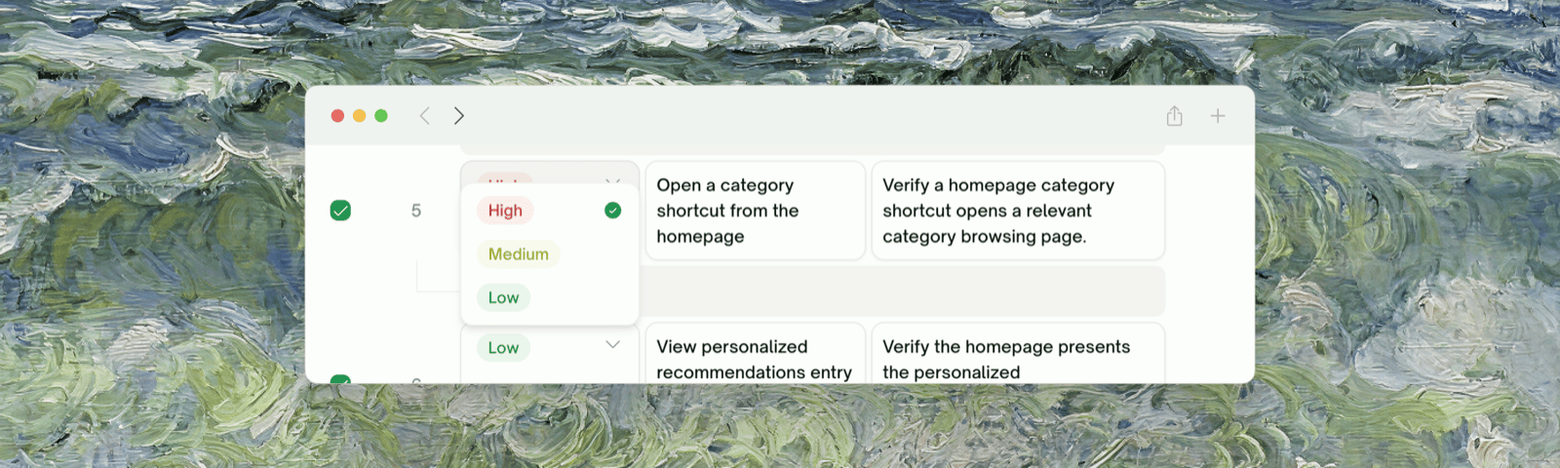Image resolution: width=1560 pixels, height=468 pixels.
Task: Expand the Low priority dropdown chevron in row 6
Action: tap(612, 344)
